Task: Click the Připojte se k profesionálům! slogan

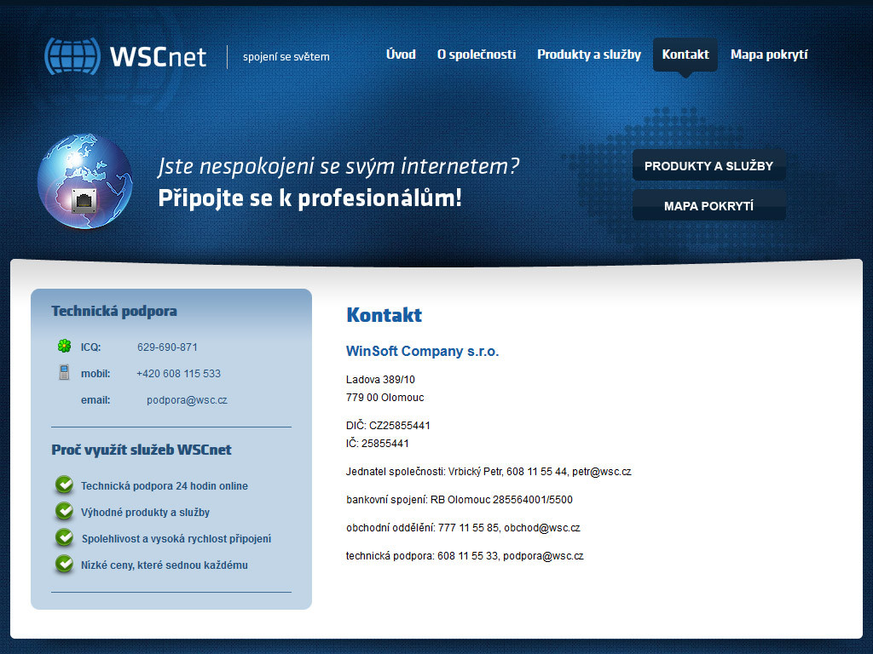Action: [310, 198]
